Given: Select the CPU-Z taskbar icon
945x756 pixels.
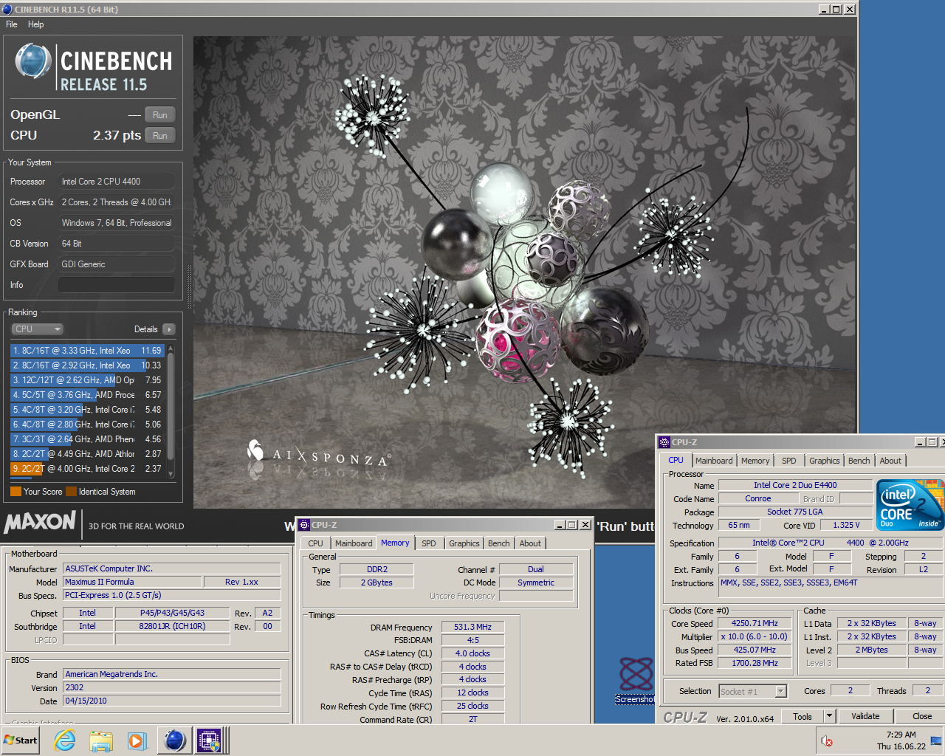Looking at the screenshot, I should [209, 740].
